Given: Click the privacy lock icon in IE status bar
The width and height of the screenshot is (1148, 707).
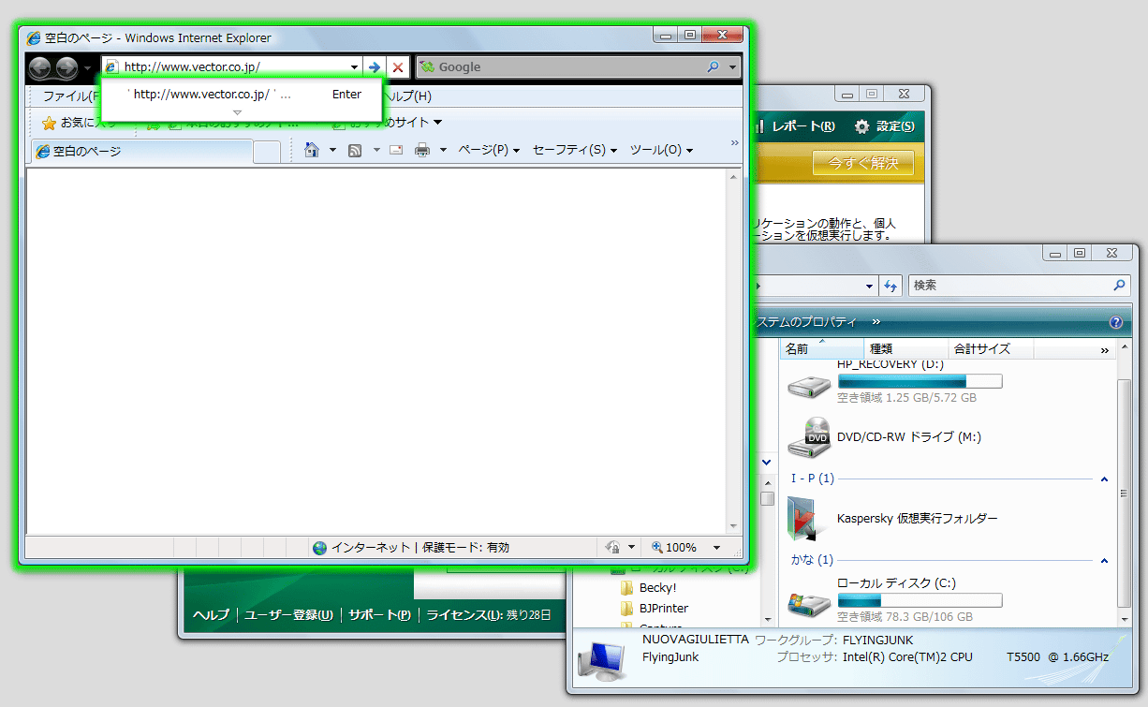Looking at the screenshot, I should pos(614,548).
